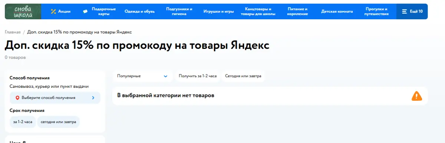Click the hamburger icon beside Ещё 10

[x=405, y=11]
